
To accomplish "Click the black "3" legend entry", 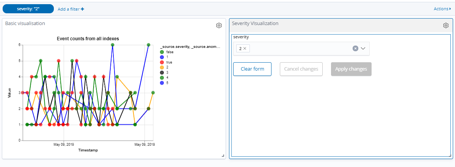I will [164, 72].
